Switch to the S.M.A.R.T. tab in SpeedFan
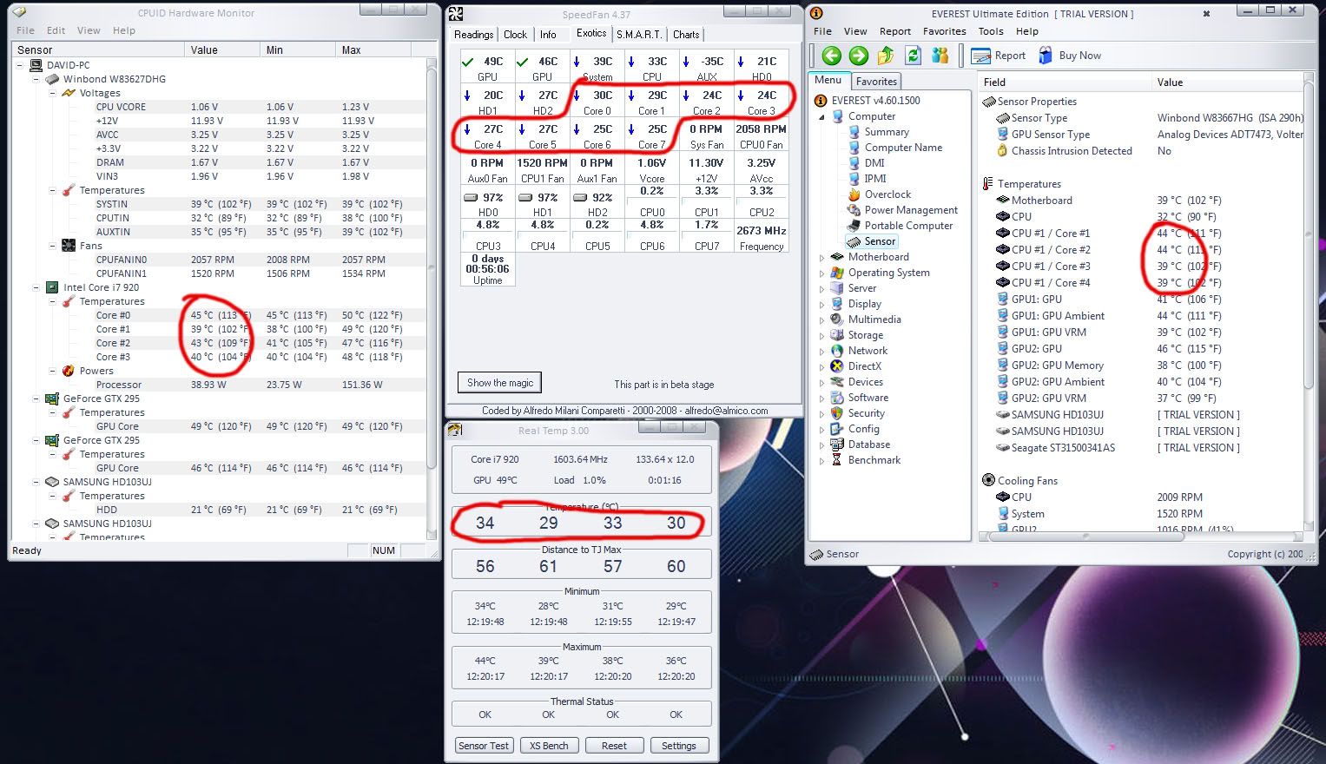 tap(638, 35)
